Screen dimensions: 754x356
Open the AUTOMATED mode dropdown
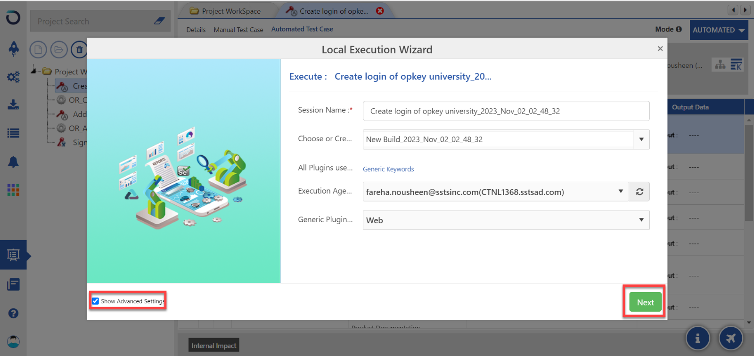tap(719, 30)
